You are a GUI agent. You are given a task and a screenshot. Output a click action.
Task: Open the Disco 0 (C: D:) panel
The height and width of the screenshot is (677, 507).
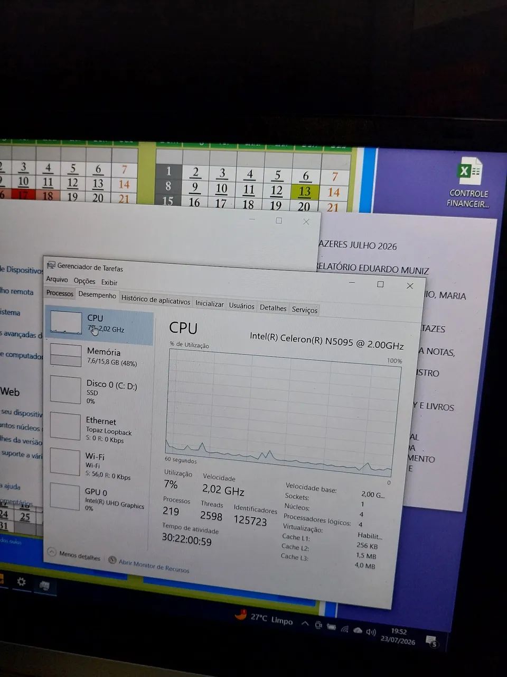[x=98, y=391]
